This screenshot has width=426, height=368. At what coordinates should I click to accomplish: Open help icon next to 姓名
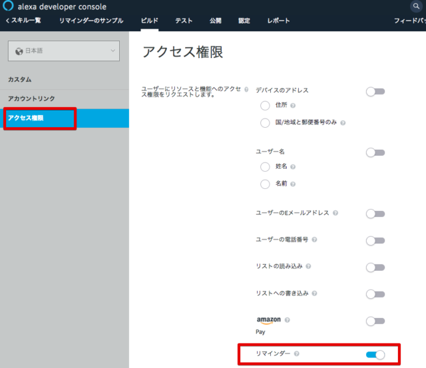(293, 166)
